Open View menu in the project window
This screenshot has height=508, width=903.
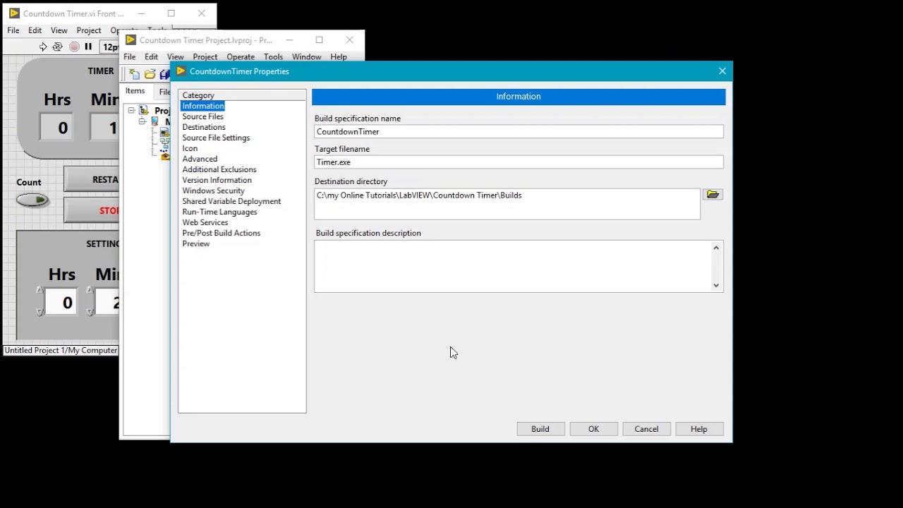[x=176, y=57]
